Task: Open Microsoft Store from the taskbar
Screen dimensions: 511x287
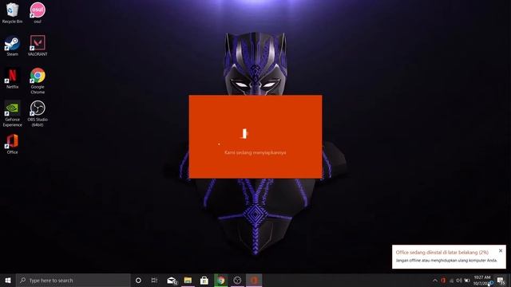Action: tap(204, 280)
